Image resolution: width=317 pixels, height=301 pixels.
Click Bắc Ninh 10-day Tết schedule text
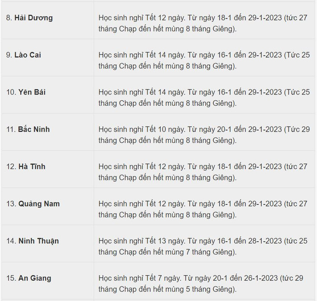(x=204, y=135)
